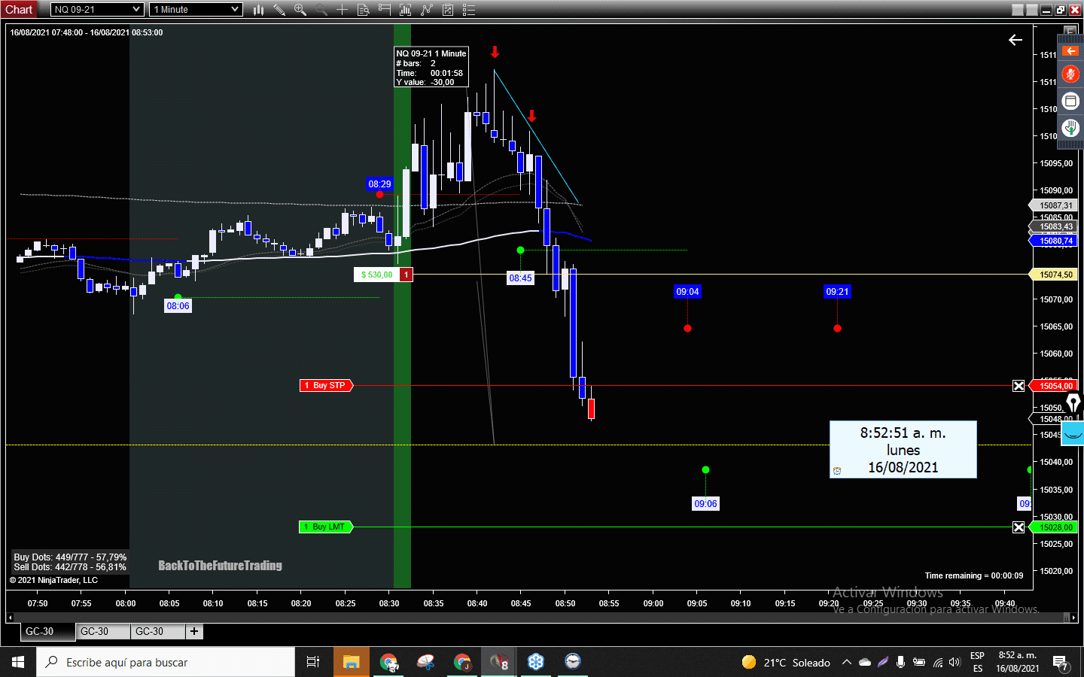Click the 09:04 time marker label

point(687,291)
